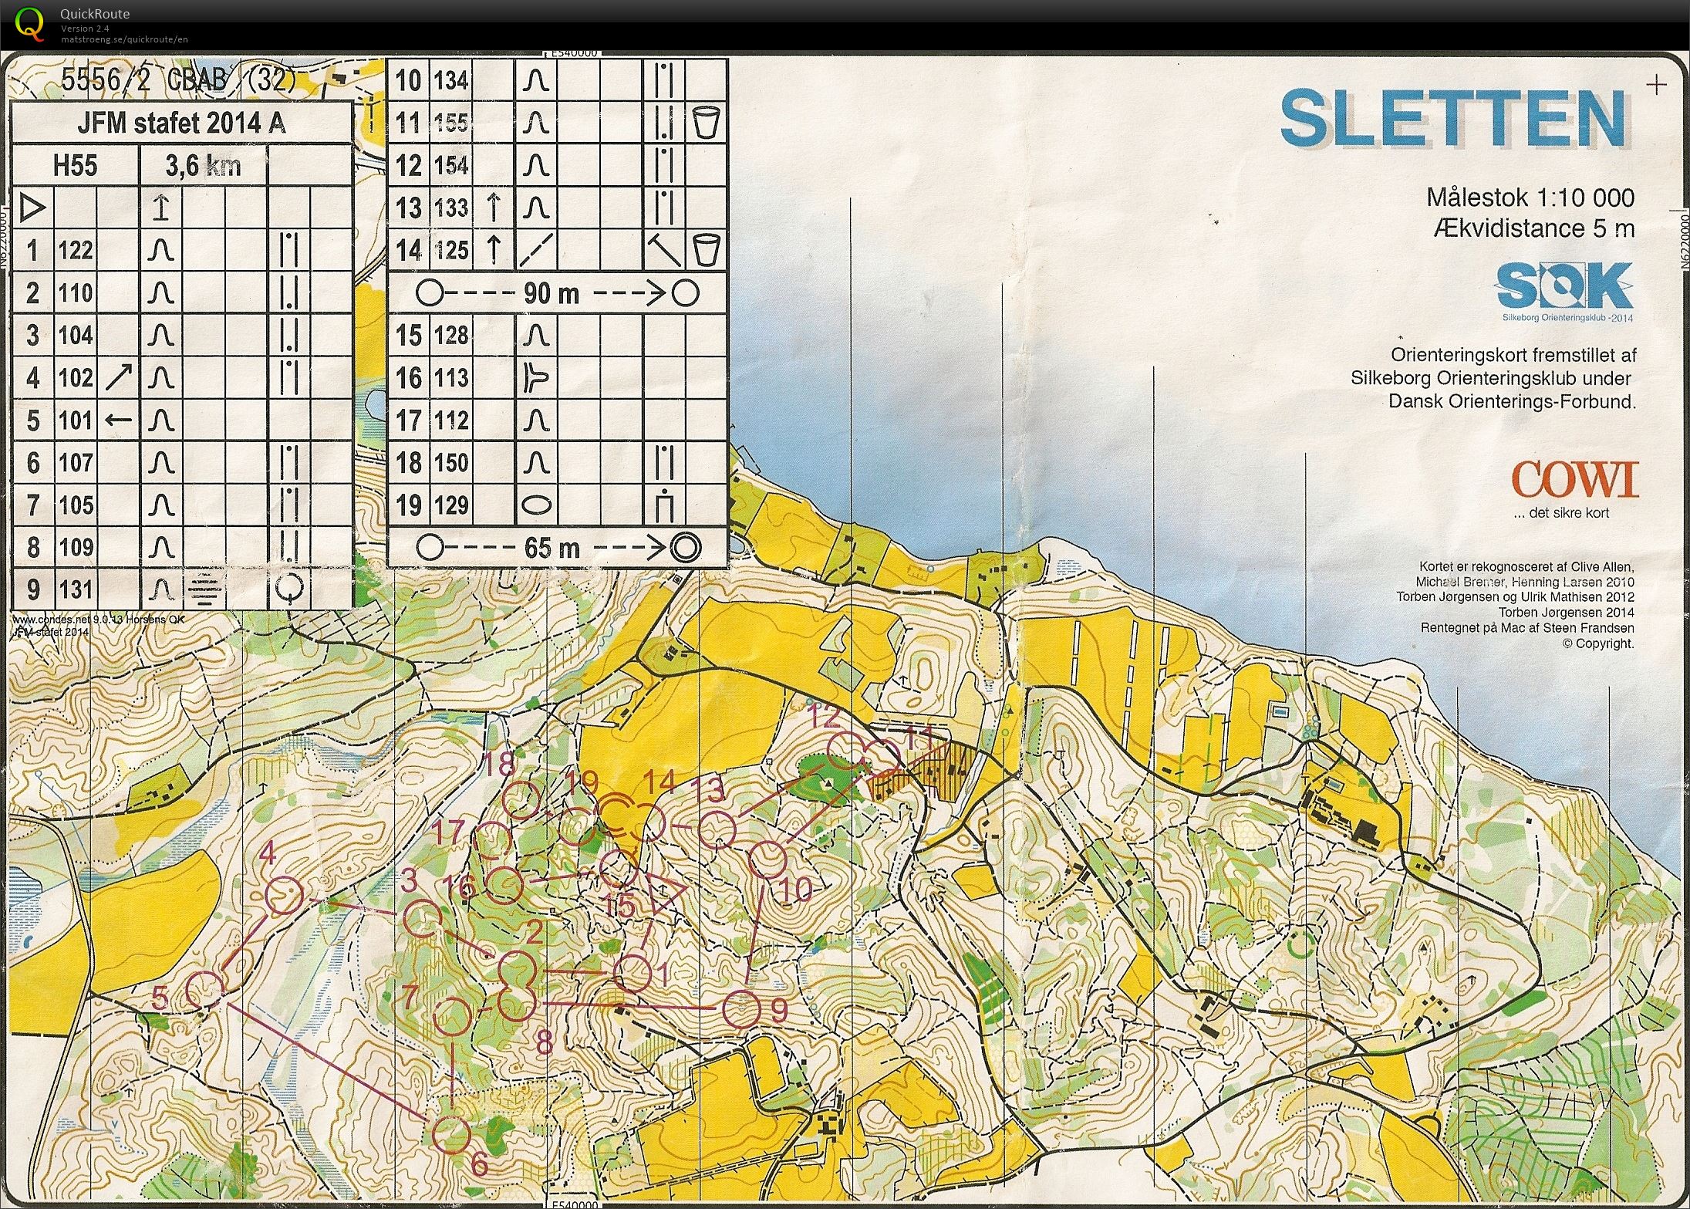Viewport: 1690px width, 1209px height.
Task: Click control code 128 in row 15
Action: coord(451,336)
